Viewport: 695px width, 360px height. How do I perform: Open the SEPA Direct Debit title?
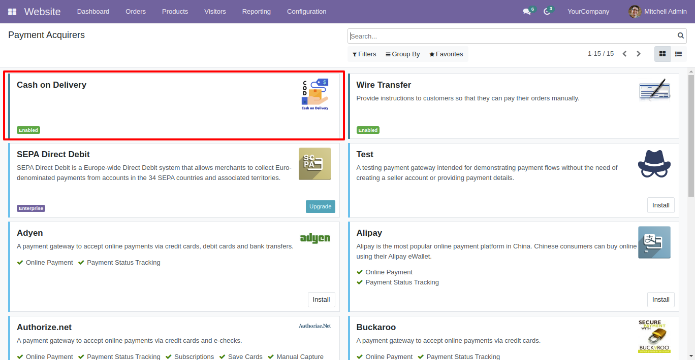coord(53,154)
